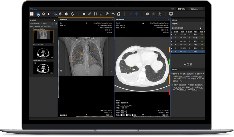The width and height of the screenshot is (234, 137).
Task: Select the blue magnifier-with-mouse zoom tool
Action: pyautogui.click(x=55, y=14)
